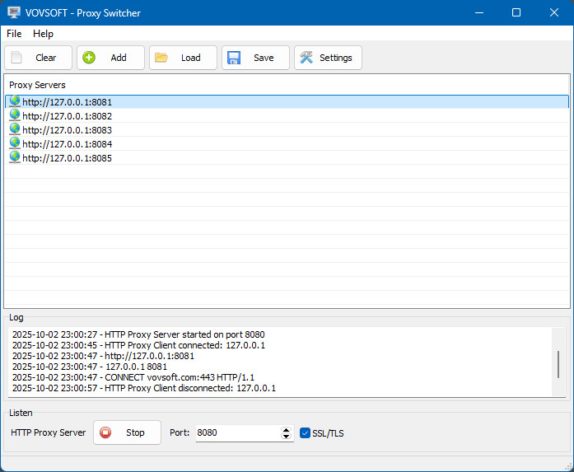
Task: Click the Add button label
Action: (x=119, y=58)
